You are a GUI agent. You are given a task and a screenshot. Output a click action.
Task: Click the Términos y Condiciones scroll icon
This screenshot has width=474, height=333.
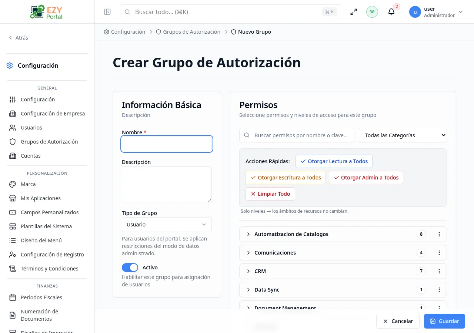coord(13,269)
